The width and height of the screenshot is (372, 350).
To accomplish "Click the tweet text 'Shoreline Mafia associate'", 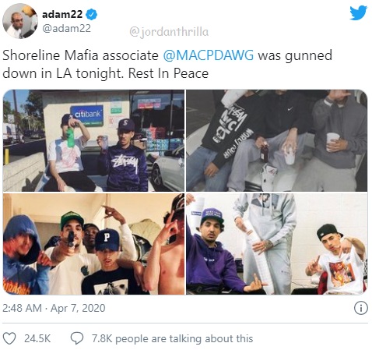I will [80, 55].
